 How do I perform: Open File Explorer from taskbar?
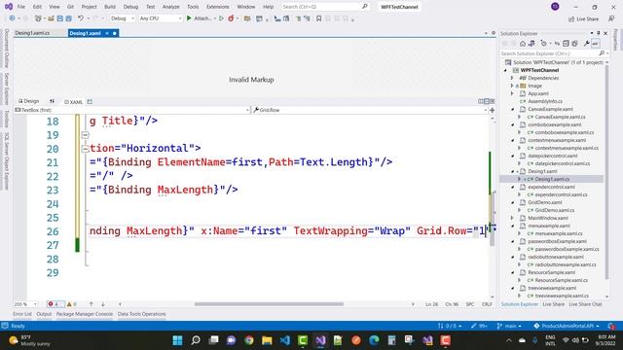click(267, 340)
